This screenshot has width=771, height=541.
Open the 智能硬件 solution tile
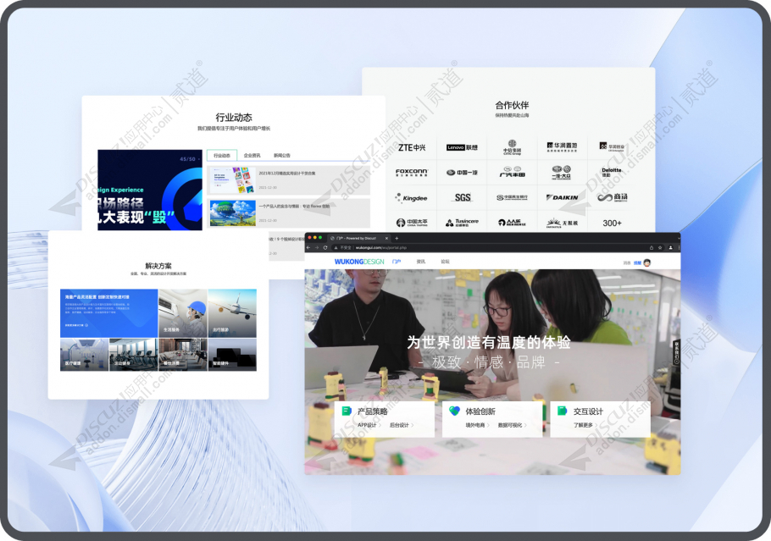click(232, 354)
